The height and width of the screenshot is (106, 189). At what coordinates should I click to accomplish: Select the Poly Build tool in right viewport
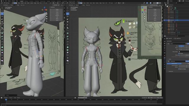pyautogui.click(x=68, y=47)
